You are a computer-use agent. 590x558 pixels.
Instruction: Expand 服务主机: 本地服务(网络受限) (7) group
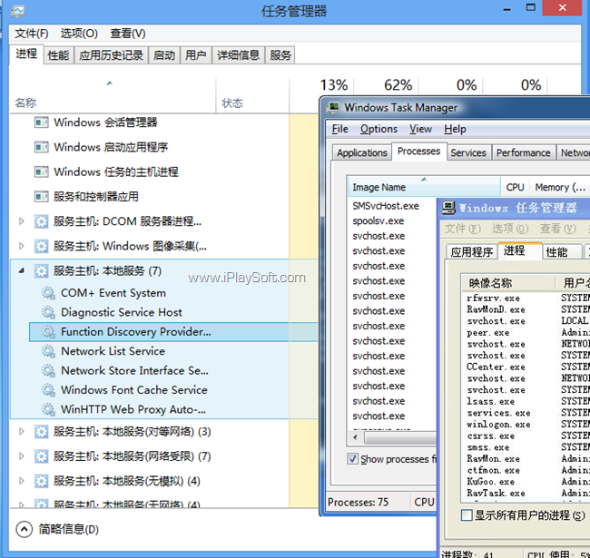pyautogui.click(x=22, y=456)
